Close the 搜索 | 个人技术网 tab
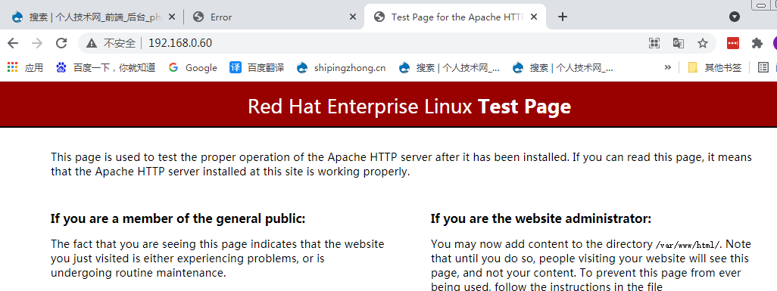The width and height of the screenshot is (777, 291). coord(172,17)
